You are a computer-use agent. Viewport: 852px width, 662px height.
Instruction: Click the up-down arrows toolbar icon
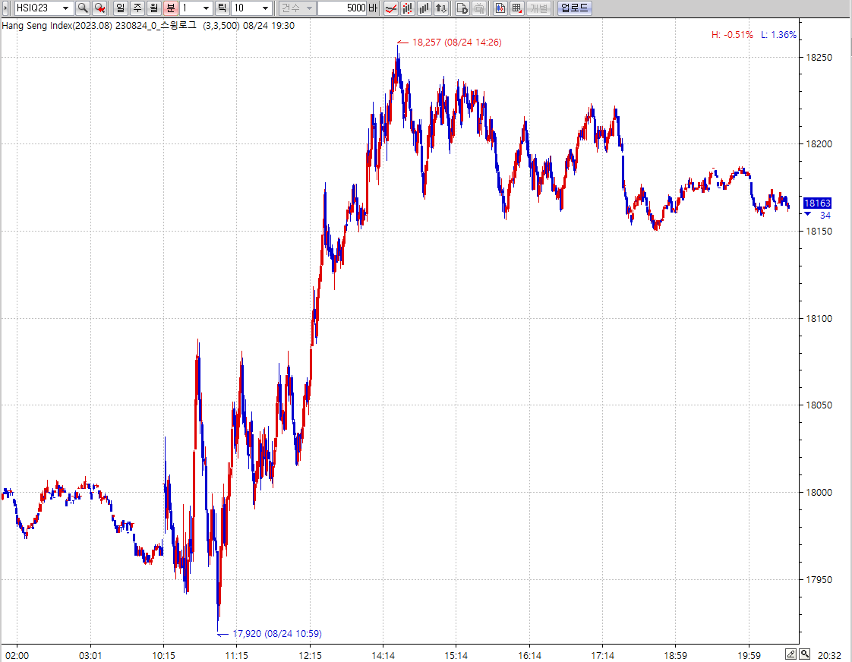(x=441, y=8)
